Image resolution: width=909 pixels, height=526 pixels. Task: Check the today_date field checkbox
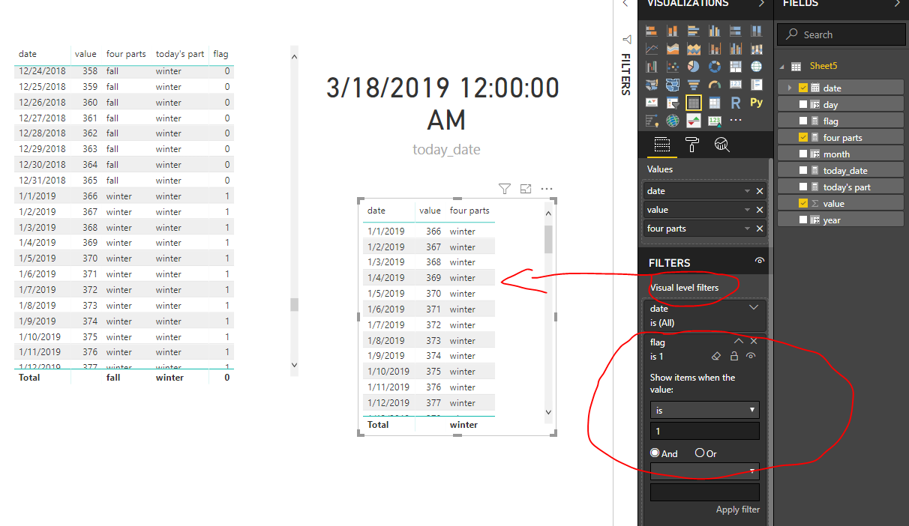[803, 170]
